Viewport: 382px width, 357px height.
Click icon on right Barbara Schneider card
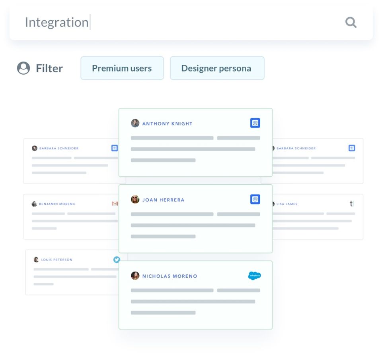(x=351, y=148)
